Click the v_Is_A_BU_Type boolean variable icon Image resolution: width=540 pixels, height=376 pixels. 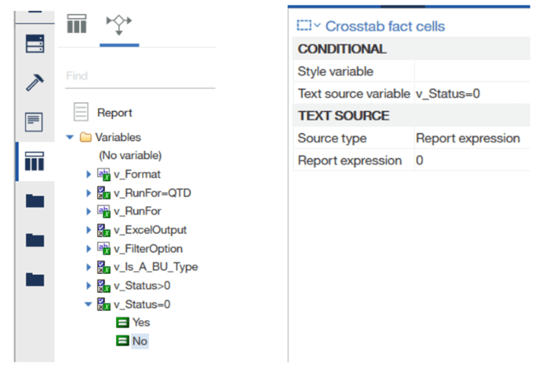[104, 268]
